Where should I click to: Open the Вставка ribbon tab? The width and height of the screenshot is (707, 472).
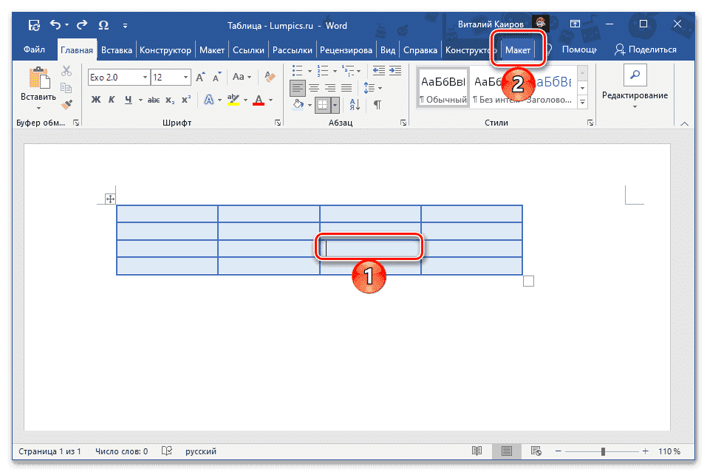coord(117,50)
